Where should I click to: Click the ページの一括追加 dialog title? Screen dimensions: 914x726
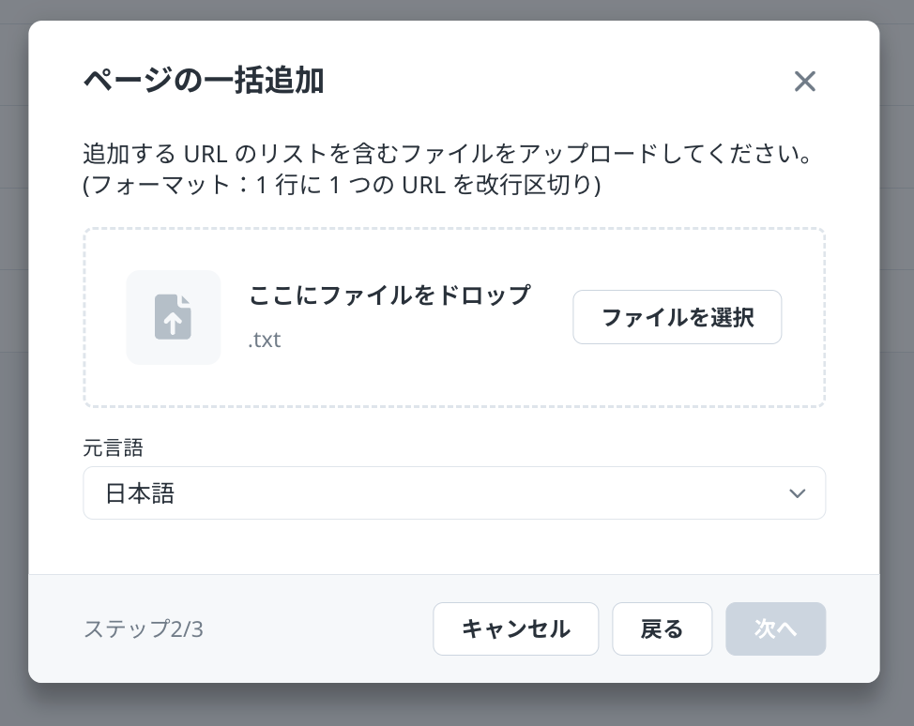(204, 82)
